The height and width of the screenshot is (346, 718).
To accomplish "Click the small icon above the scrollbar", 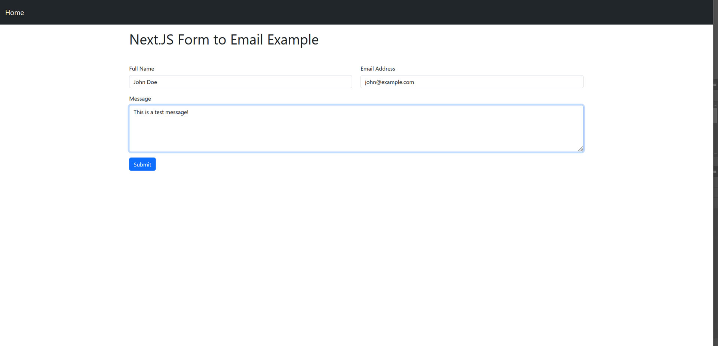I will pos(715,85).
